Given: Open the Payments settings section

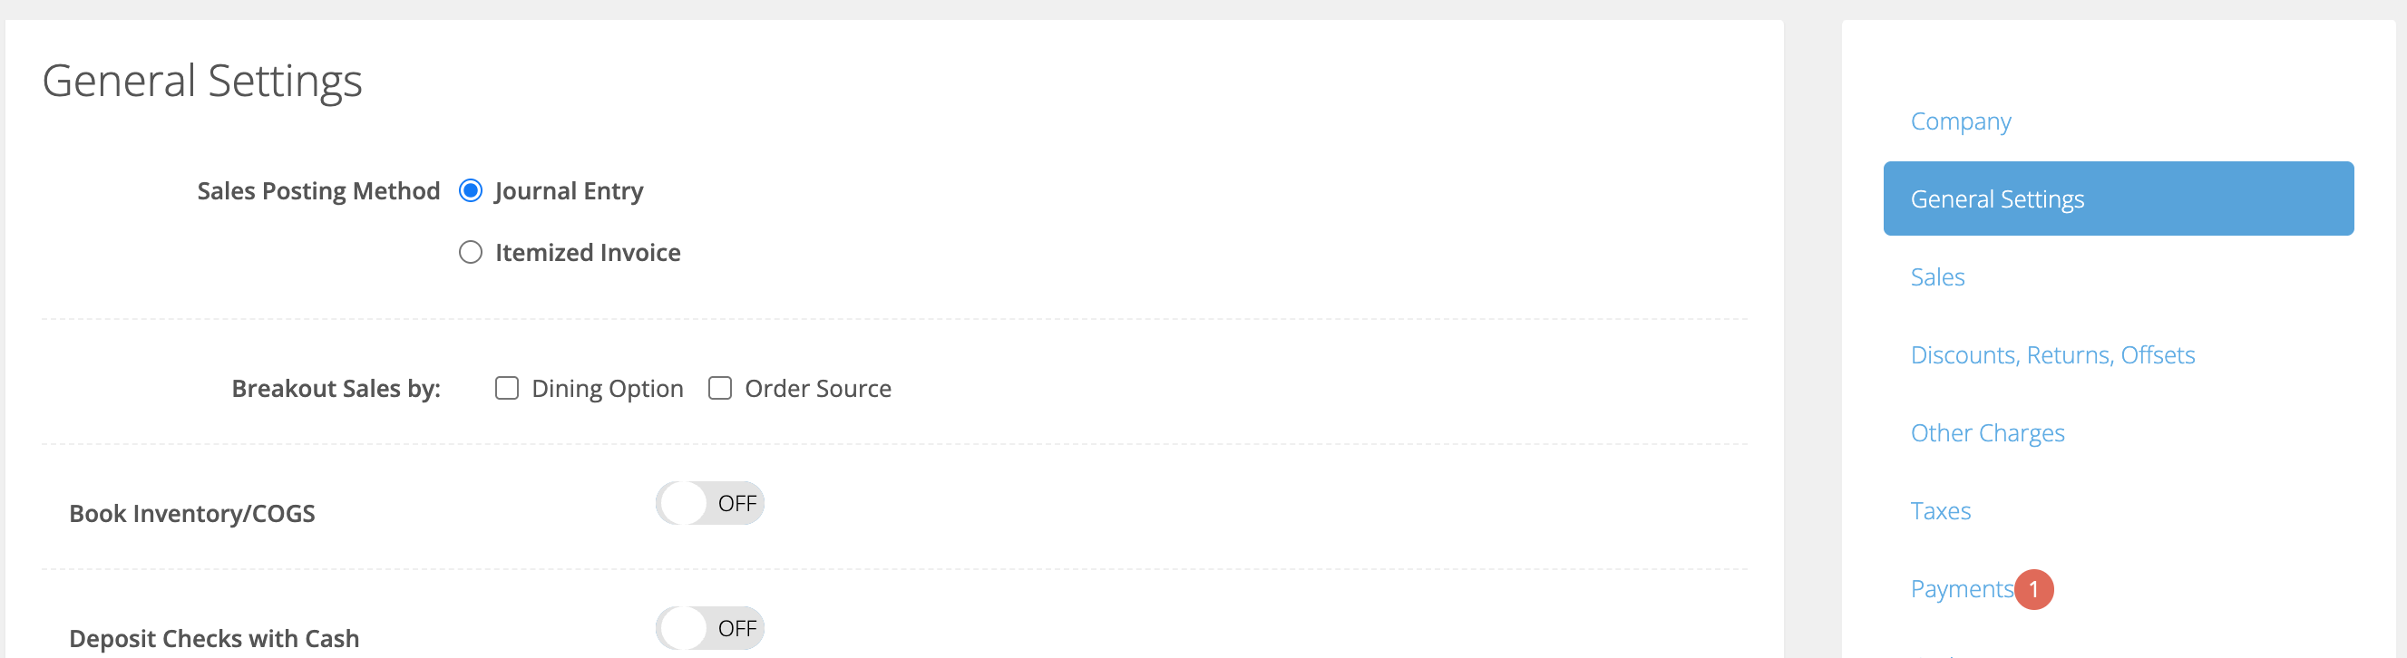Looking at the screenshot, I should (x=1962, y=590).
